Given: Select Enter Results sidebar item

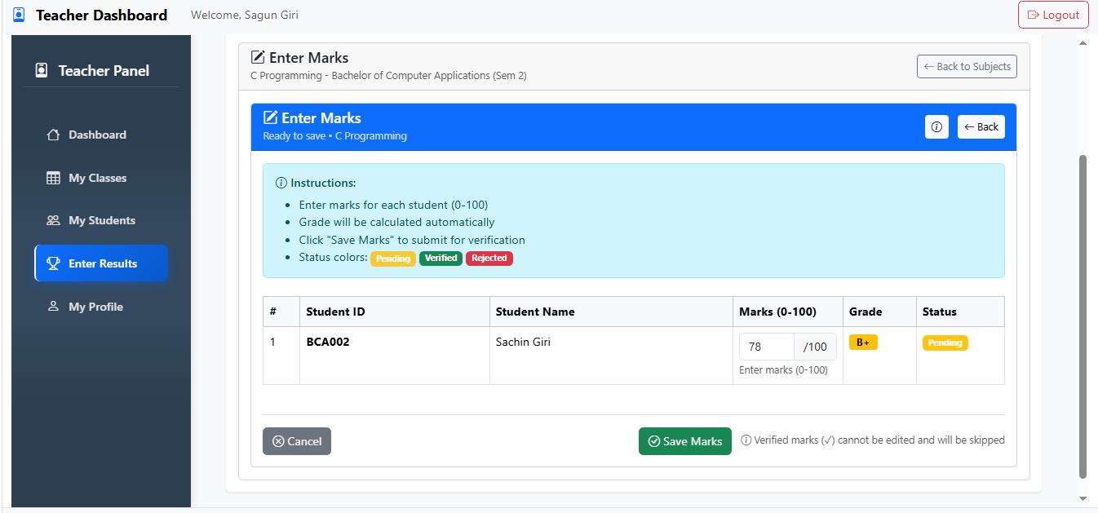Looking at the screenshot, I should pos(101,263).
